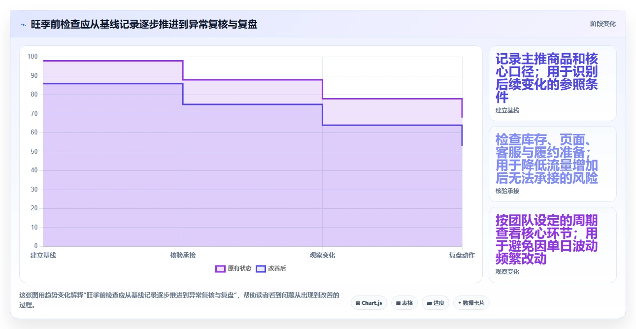The image size is (636, 329).
Task: Toggle the 原有状态 legend swatch
Action: (x=220, y=268)
